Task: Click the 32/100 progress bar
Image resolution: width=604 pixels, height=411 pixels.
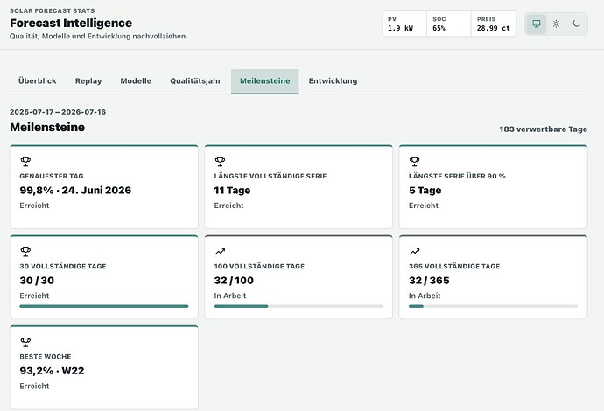Action: point(298,306)
